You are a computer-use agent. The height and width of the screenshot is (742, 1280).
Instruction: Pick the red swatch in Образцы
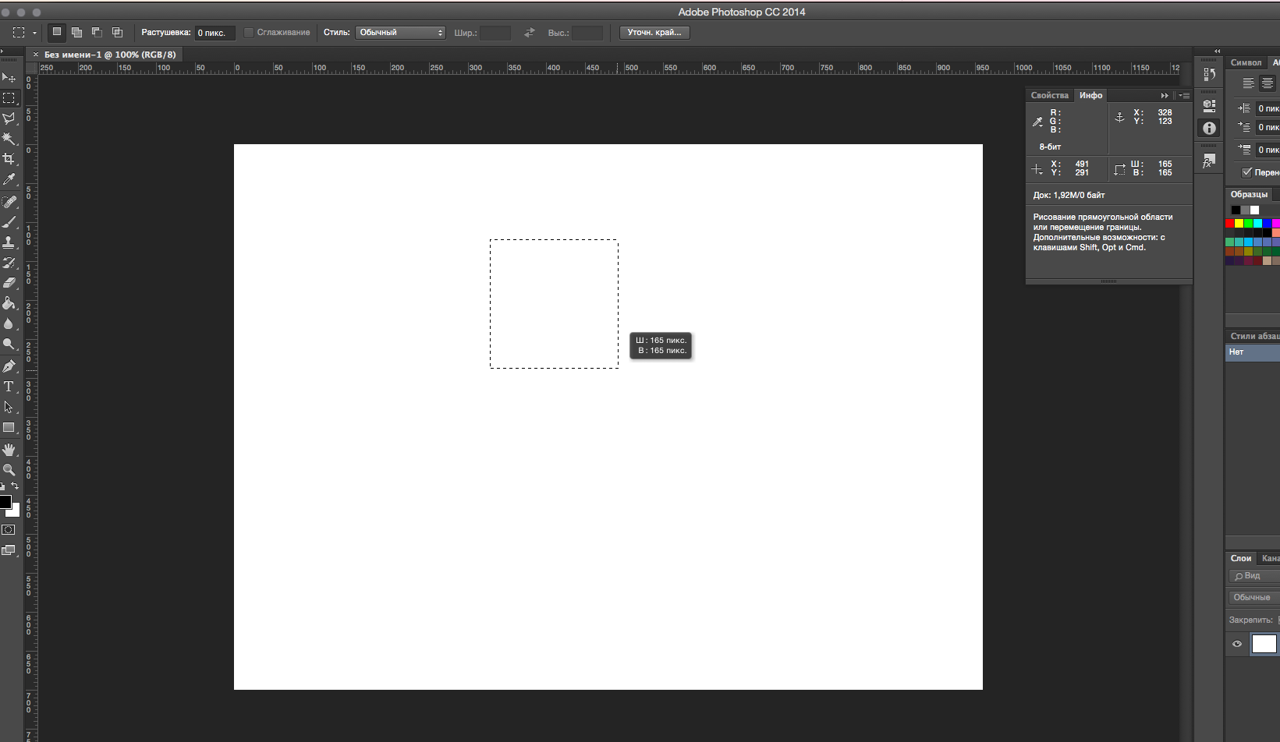click(1230, 224)
